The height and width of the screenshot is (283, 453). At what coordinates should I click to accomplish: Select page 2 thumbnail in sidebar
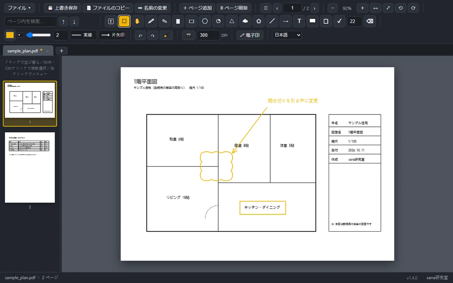coord(30,168)
